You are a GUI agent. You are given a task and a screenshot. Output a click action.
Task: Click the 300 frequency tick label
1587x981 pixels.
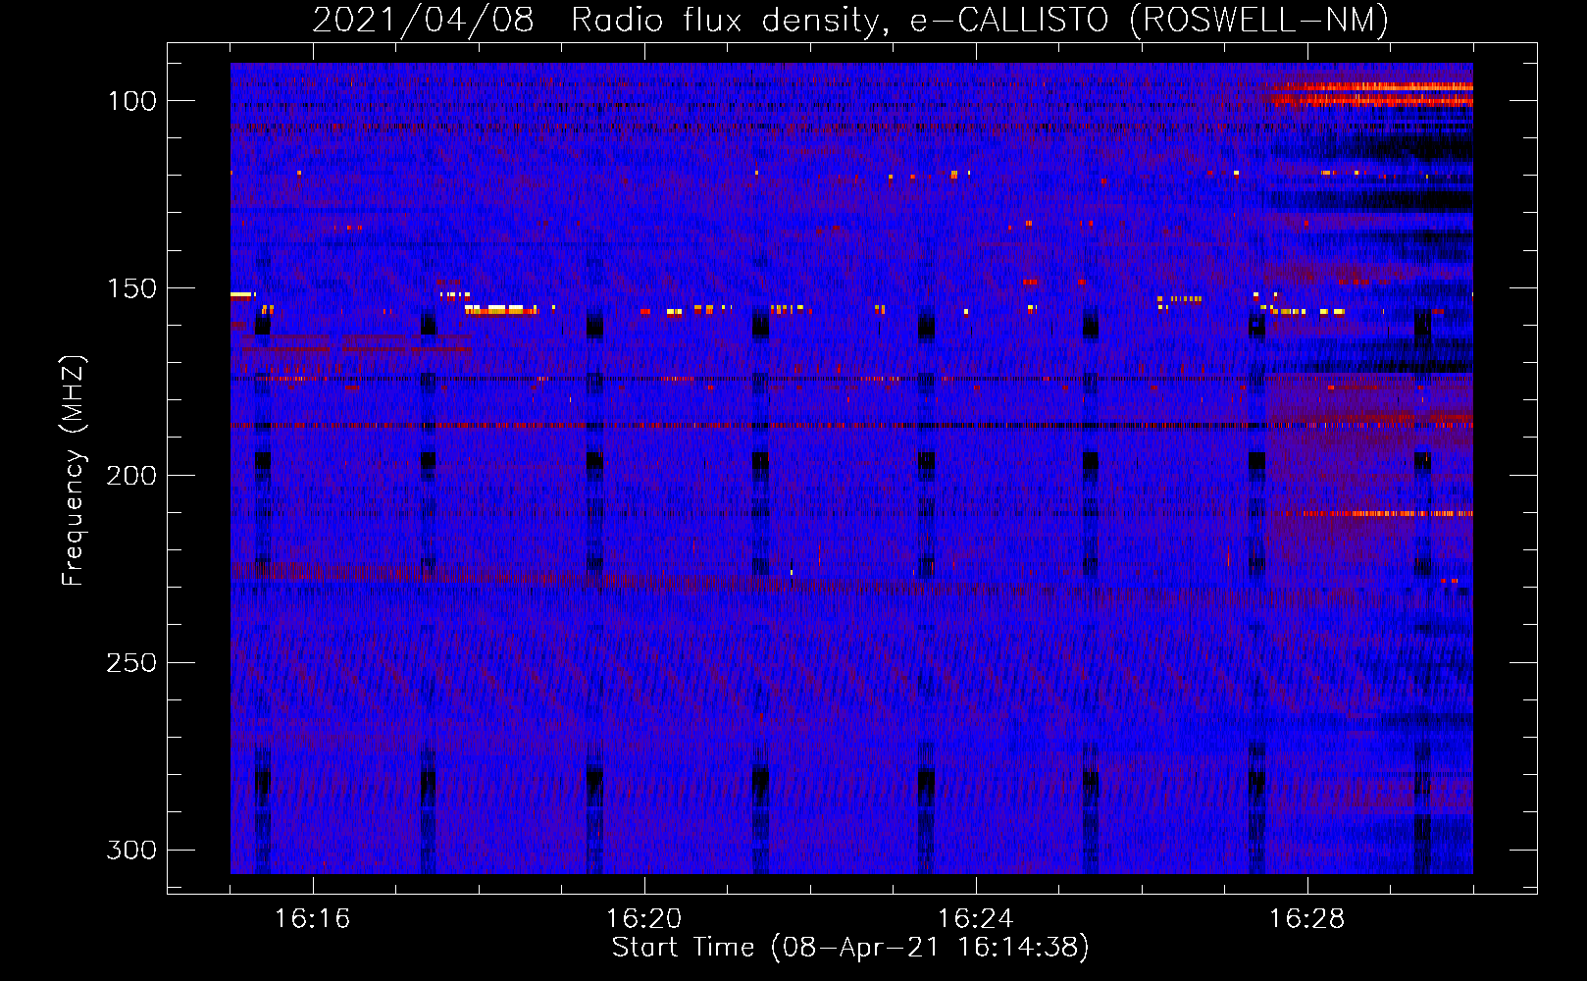click(x=132, y=850)
